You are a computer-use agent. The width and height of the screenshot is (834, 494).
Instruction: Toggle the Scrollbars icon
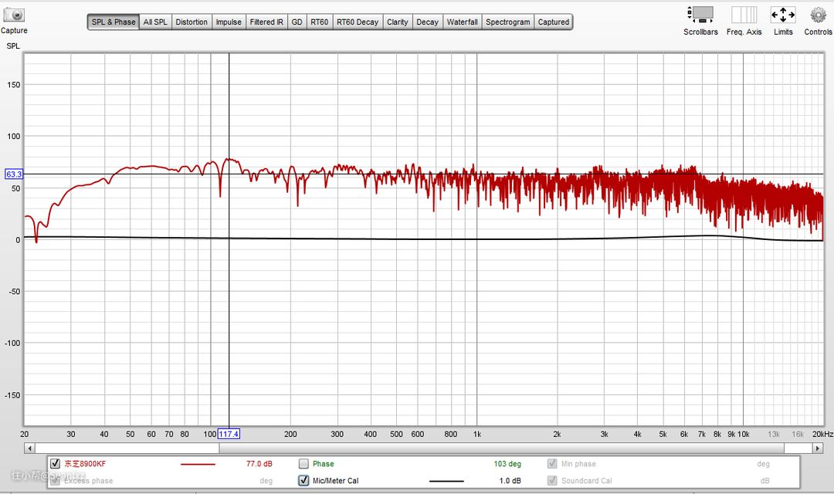tap(700, 15)
